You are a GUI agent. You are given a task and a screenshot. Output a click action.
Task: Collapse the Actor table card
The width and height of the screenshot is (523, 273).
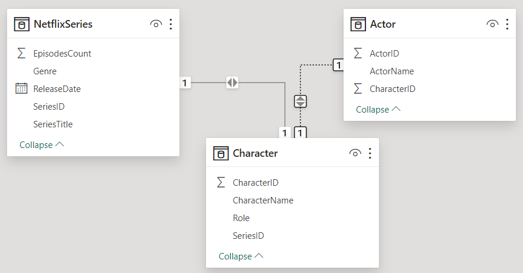[378, 110]
